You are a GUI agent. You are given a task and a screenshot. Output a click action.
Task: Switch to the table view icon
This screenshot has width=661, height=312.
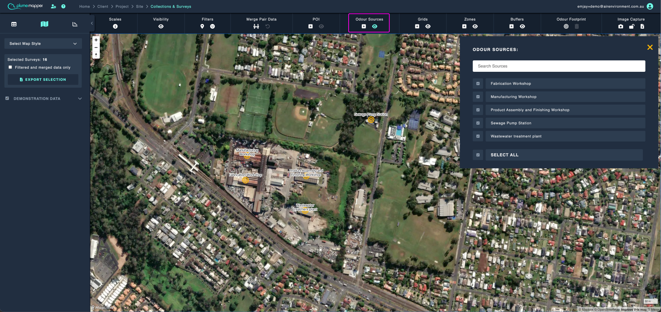(x=14, y=24)
